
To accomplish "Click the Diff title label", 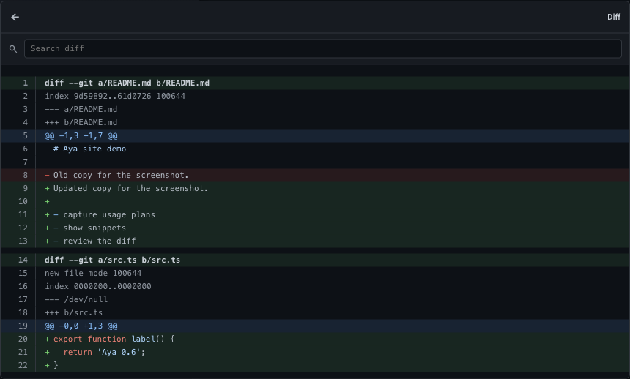I will [614, 17].
